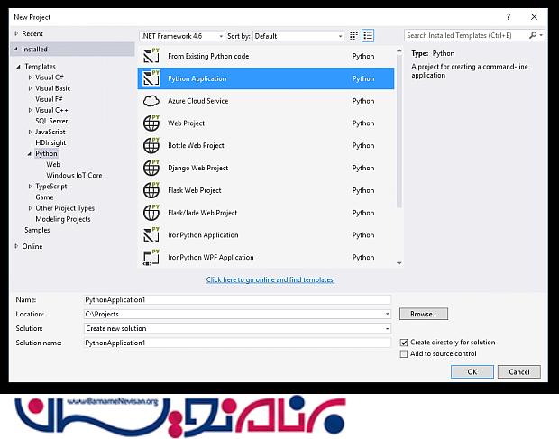Switch to small icons view
Image resolution: width=559 pixels, height=439 pixels.
click(353, 36)
